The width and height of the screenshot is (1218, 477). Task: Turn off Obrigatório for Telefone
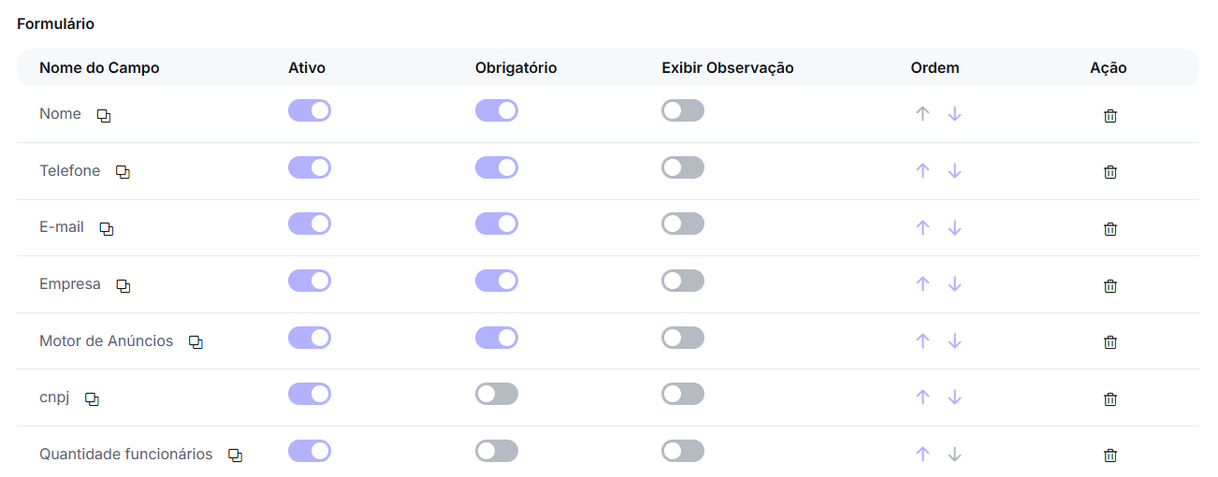coord(497,167)
